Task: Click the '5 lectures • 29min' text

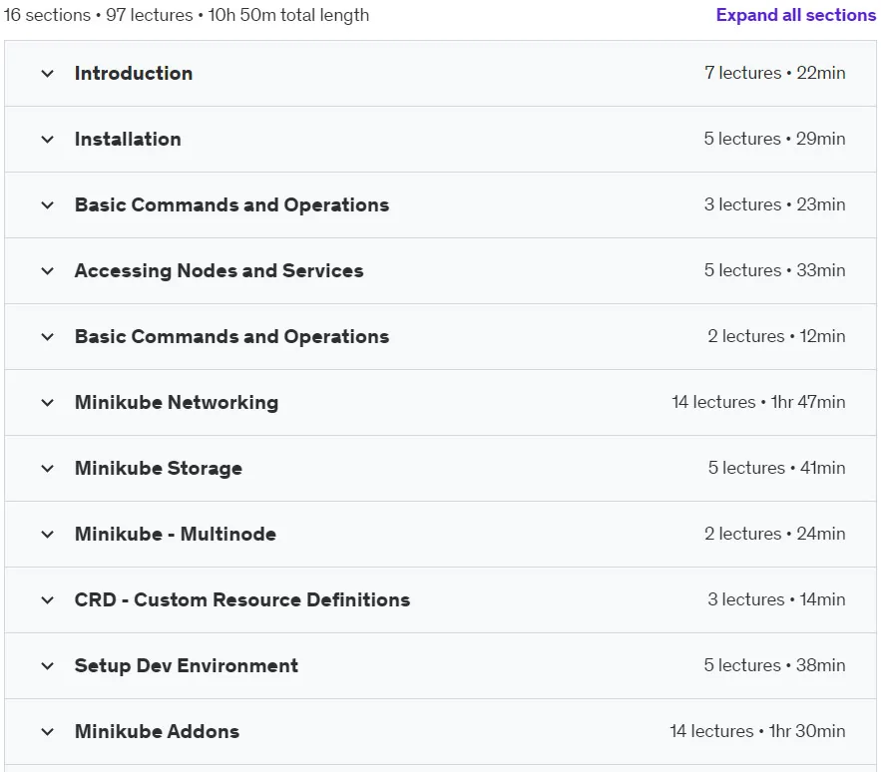Action: click(775, 139)
